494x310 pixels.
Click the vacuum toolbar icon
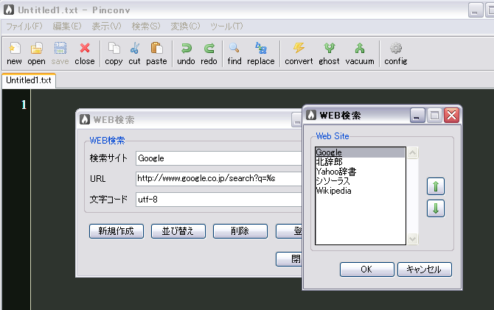click(360, 48)
